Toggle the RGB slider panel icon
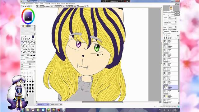199x112 pixels. (23, 6)
